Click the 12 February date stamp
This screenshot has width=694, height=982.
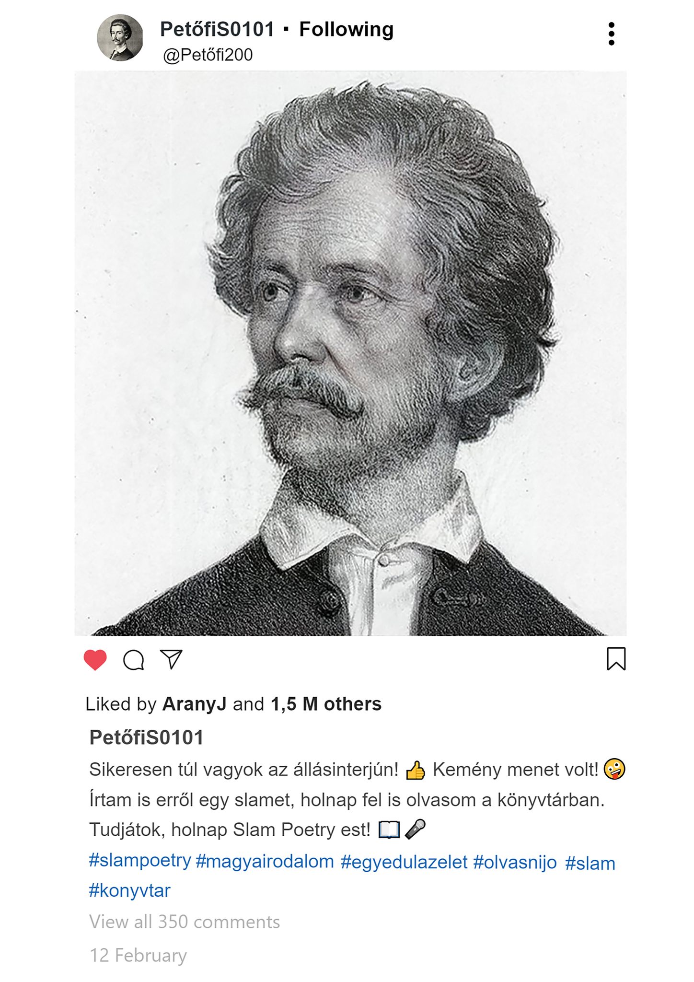click(x=138, y=955)
